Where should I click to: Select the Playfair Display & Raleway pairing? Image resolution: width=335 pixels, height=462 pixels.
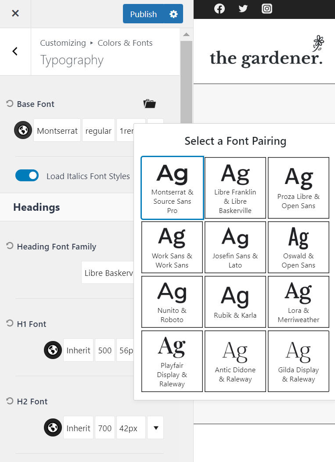click(x=172, y=361)
